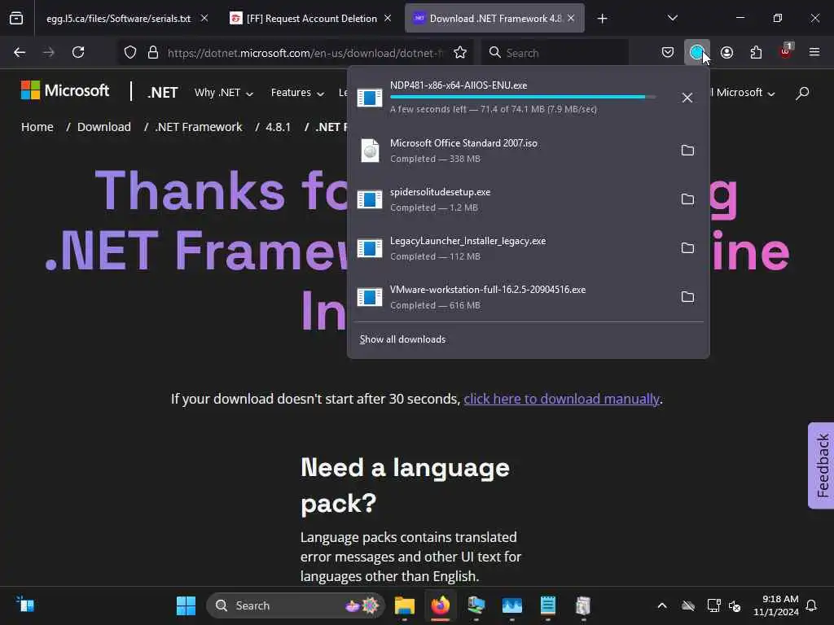Screen dimensions: 834x625
Task: Show spidersolitudesetup.exe in folder
Action: (687, 199)
